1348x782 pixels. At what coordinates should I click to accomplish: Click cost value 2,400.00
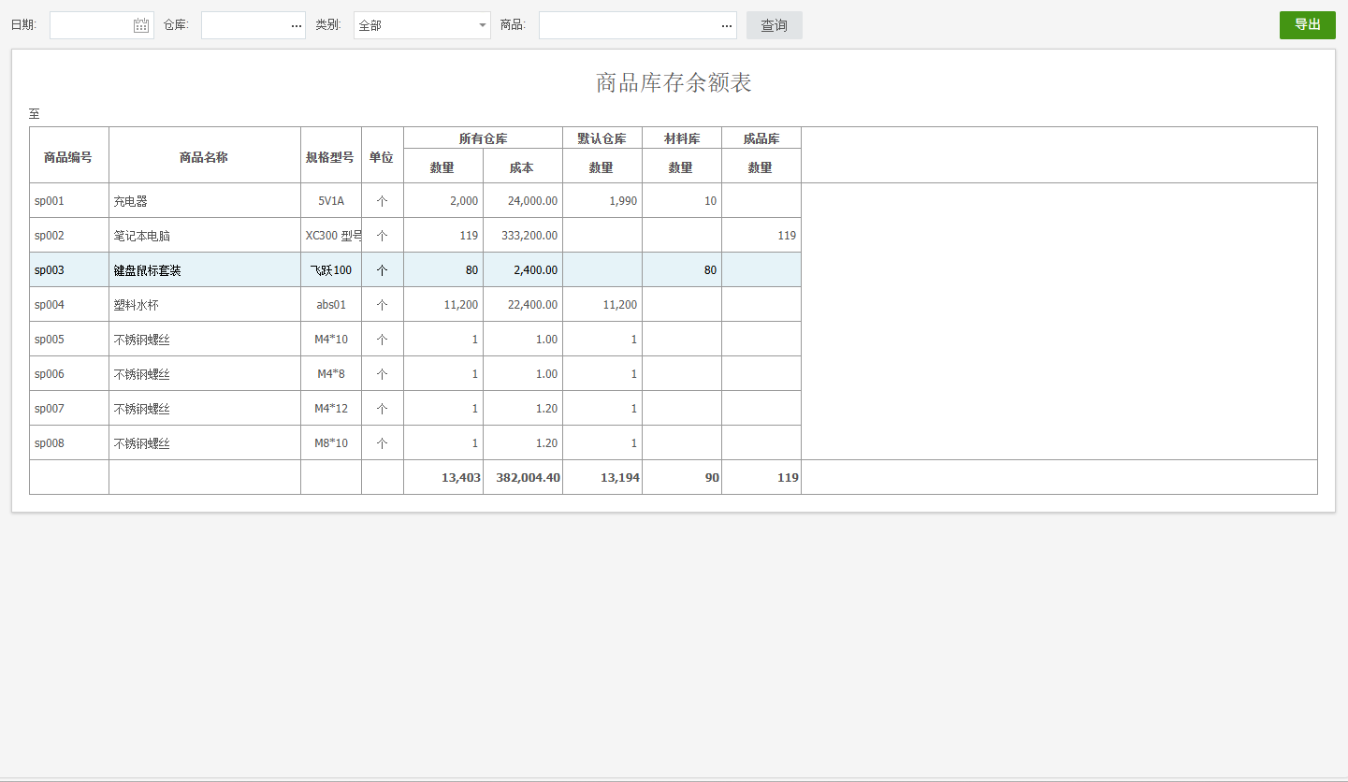(x=535, y=270)
